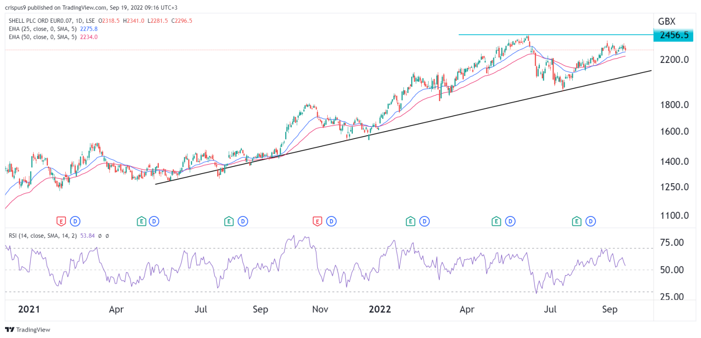Click the green earnings badge near February 2022
701x338 pixels.
pyautogui.click(x=410, y=221)
